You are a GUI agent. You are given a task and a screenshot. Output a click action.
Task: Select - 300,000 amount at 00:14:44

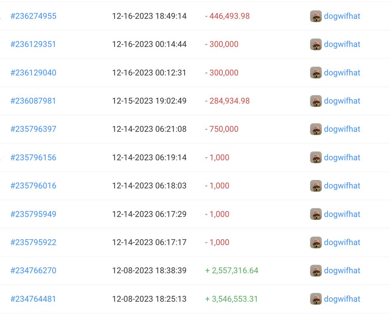point(222,44)
